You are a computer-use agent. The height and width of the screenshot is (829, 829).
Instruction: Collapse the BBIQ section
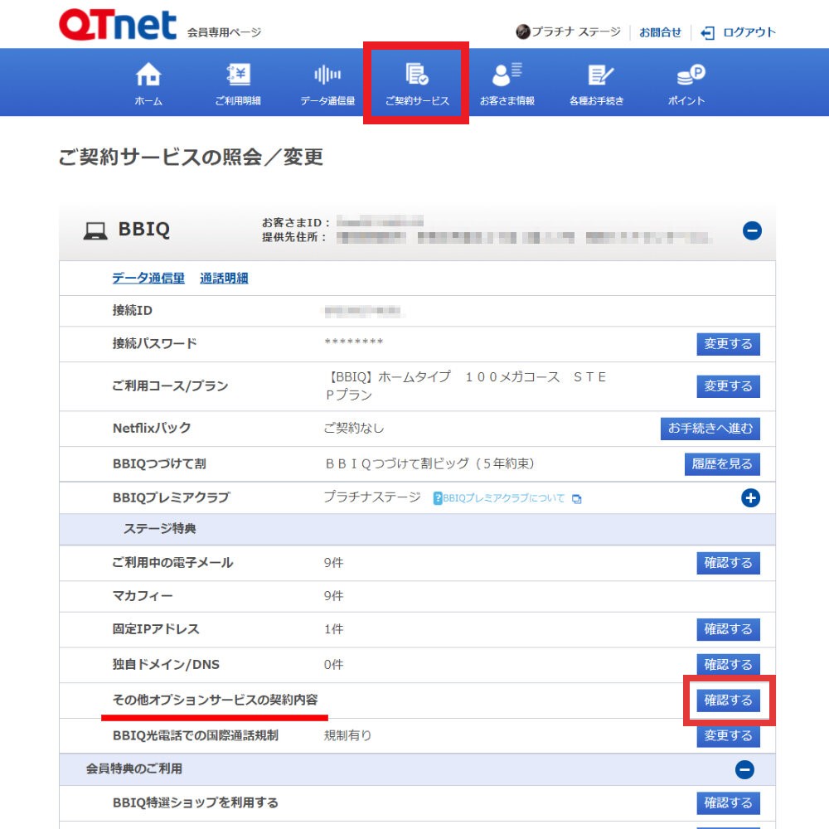[x=752, y=230]
